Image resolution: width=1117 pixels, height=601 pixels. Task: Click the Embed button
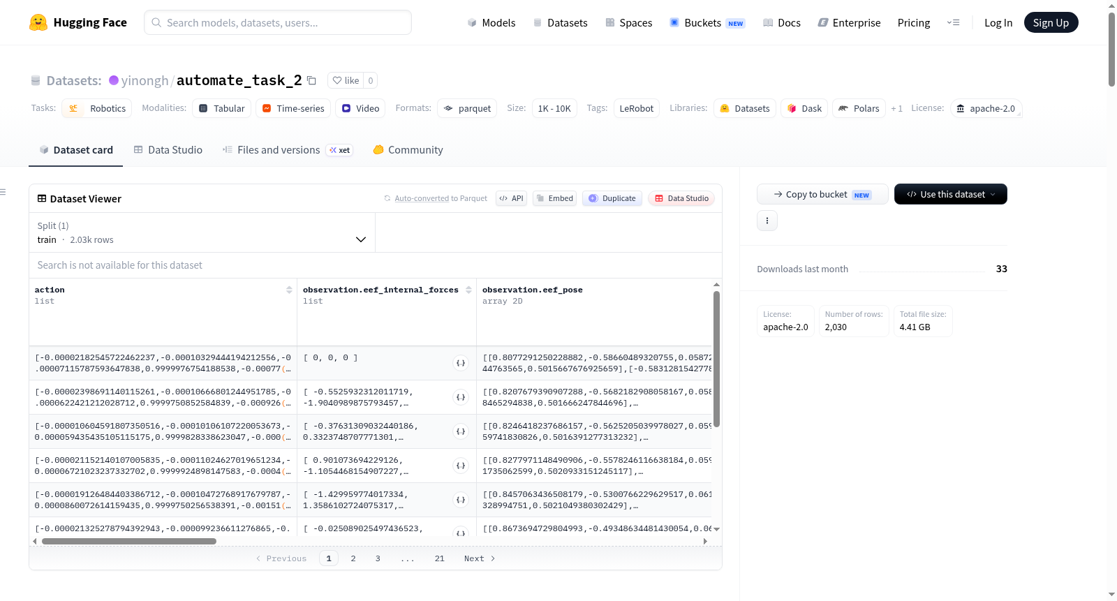pyautogui.click(x=555, y=198)
